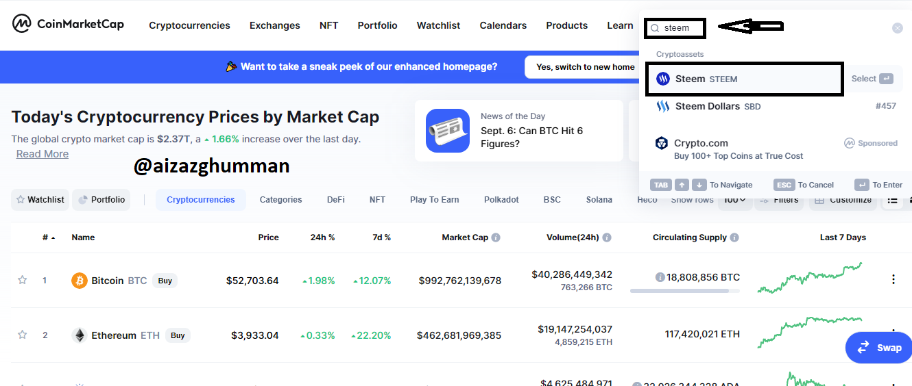
Task: Click Circulating Supply info icon
Action: 734,237
